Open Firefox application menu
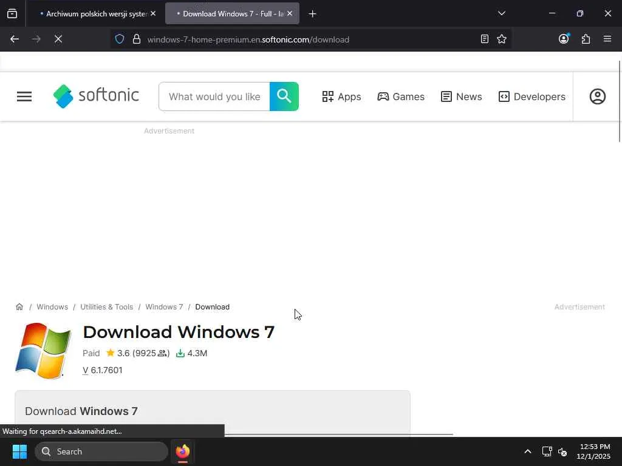Screen dimensions: 622x466 607,39
